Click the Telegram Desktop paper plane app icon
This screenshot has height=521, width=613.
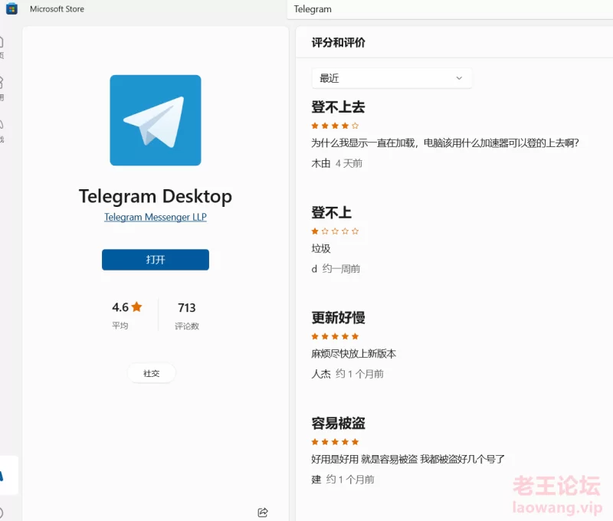156,120
